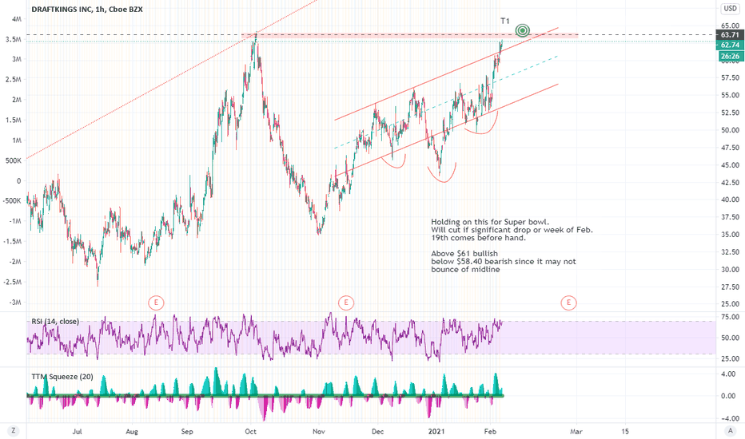Image resolution: width=745 pixels, height=439 pixels.
Task: Click the Nov label on the time axis
Action: click(x=319, y=431)
